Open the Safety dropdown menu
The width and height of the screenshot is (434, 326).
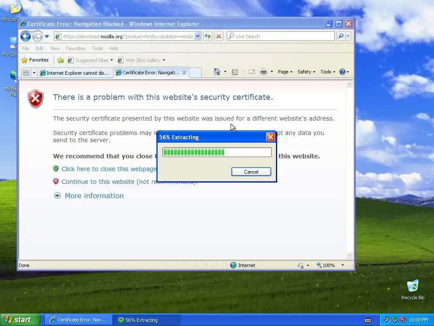306,72
